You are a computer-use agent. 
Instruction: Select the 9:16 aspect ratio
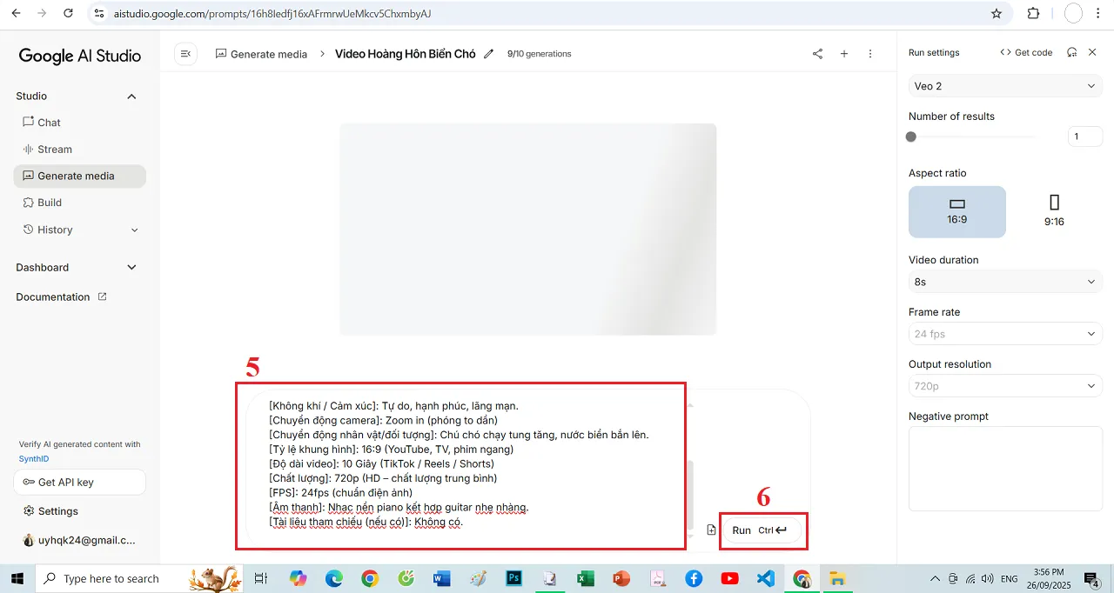click(1054, 211)
